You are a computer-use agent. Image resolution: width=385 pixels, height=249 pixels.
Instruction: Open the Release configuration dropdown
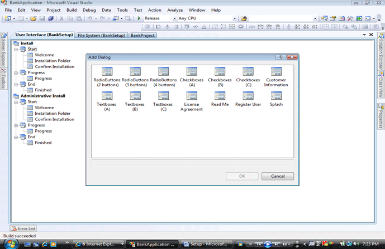pyautogui.click(x=174, y=18)
